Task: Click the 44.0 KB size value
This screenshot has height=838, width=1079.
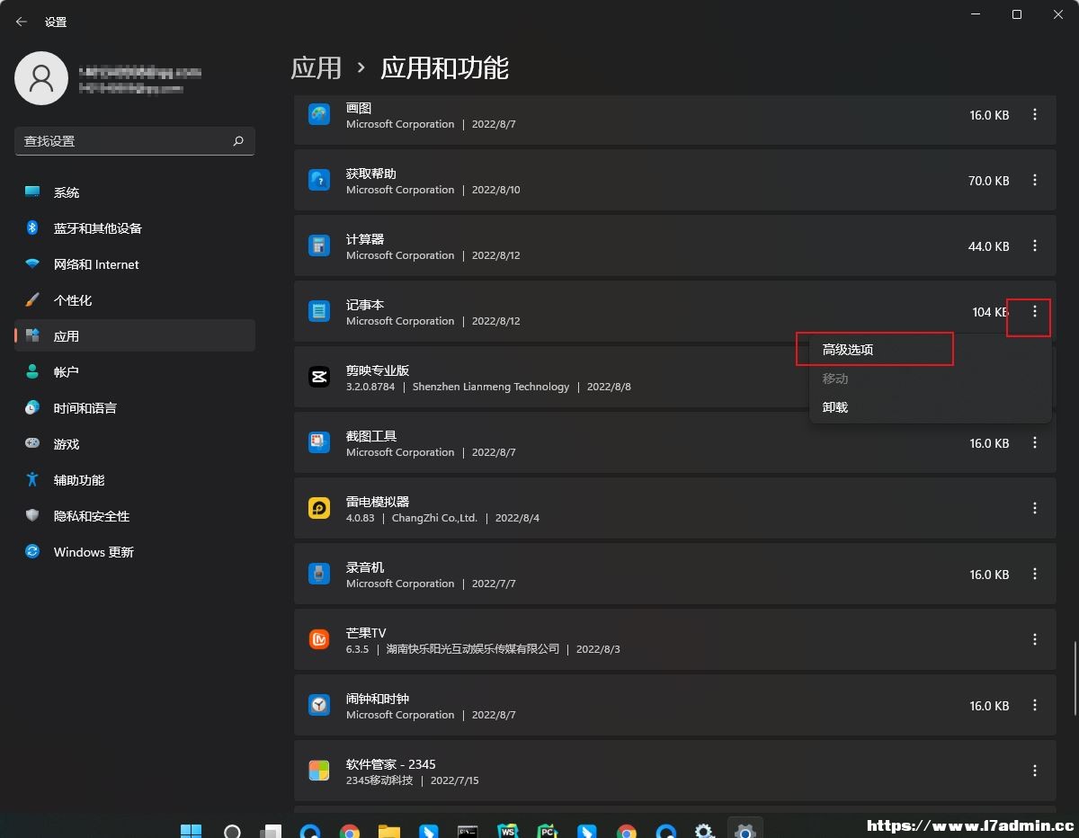Action: point(989,246)
